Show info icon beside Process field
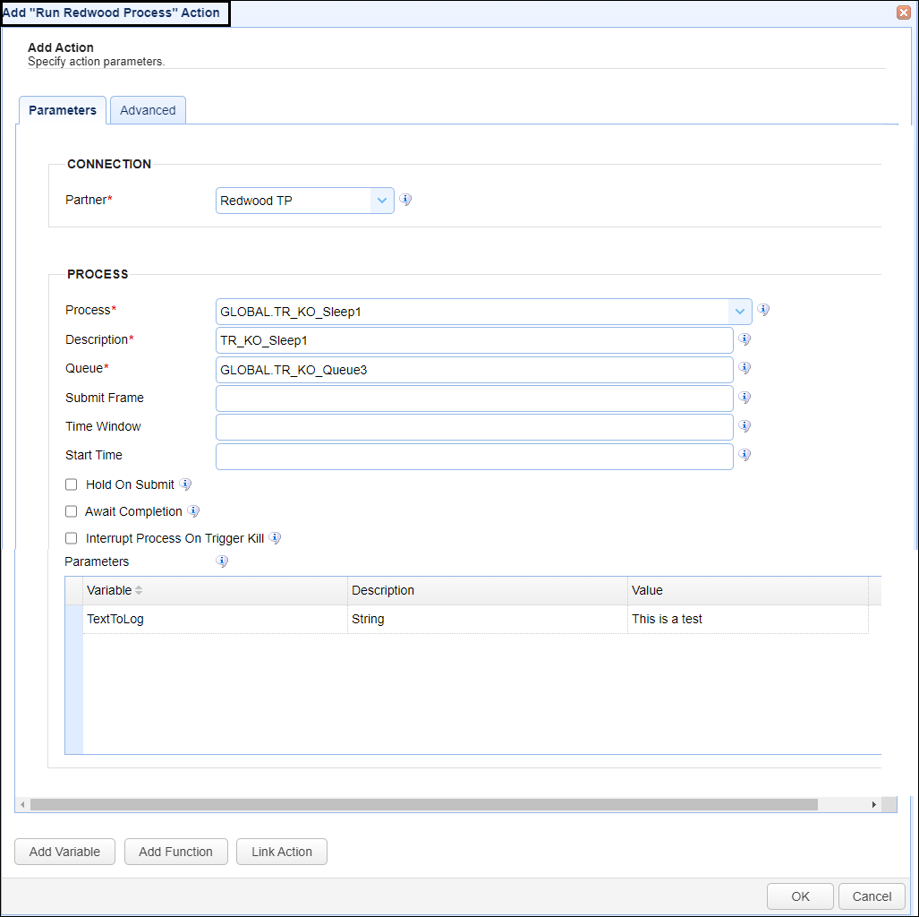The image size is (919, 917). 763,310
